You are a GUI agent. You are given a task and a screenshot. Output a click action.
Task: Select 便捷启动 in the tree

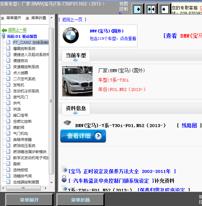point(21,61)
